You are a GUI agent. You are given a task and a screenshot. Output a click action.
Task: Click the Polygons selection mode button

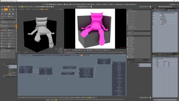point(66,4)
